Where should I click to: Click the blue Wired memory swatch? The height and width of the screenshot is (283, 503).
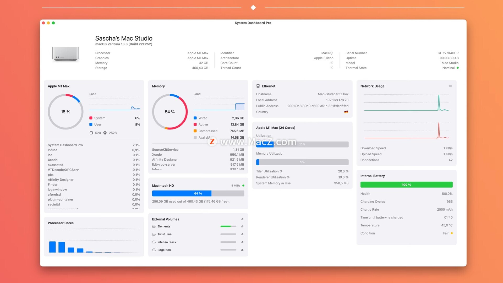pyautogui.click(x=195, y=118)
